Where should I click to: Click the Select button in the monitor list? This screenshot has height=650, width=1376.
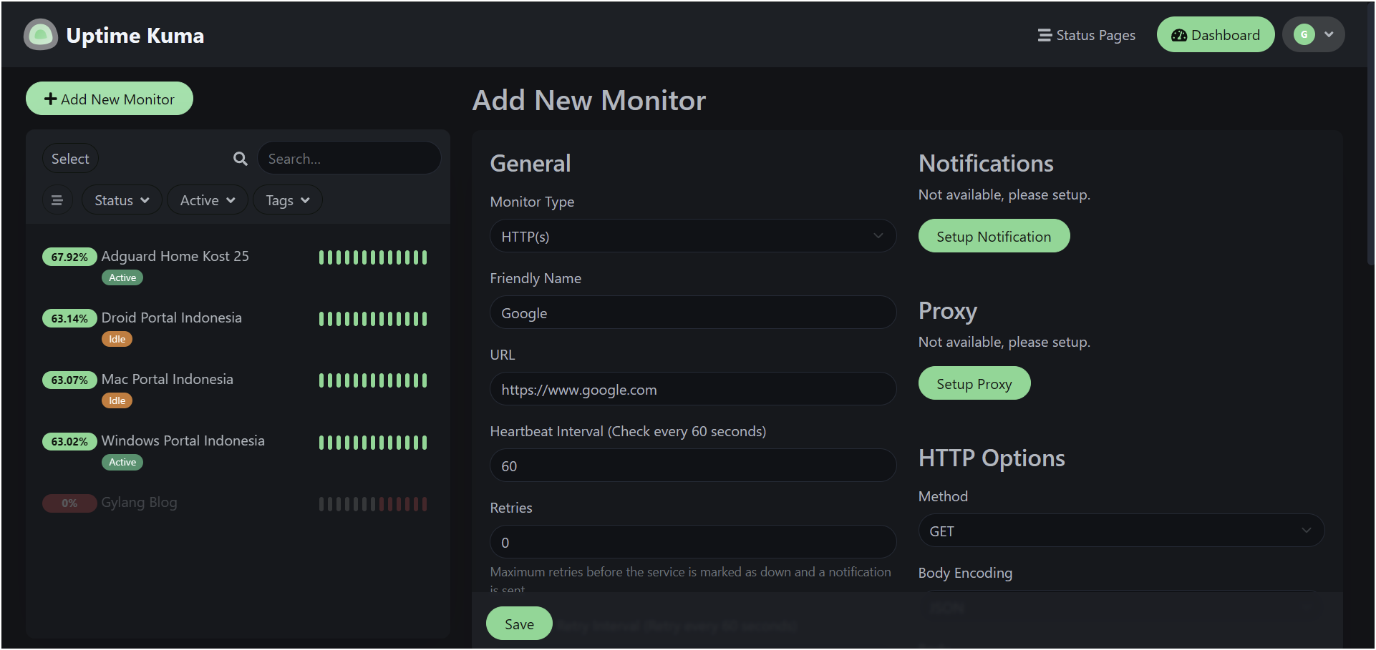70,159
